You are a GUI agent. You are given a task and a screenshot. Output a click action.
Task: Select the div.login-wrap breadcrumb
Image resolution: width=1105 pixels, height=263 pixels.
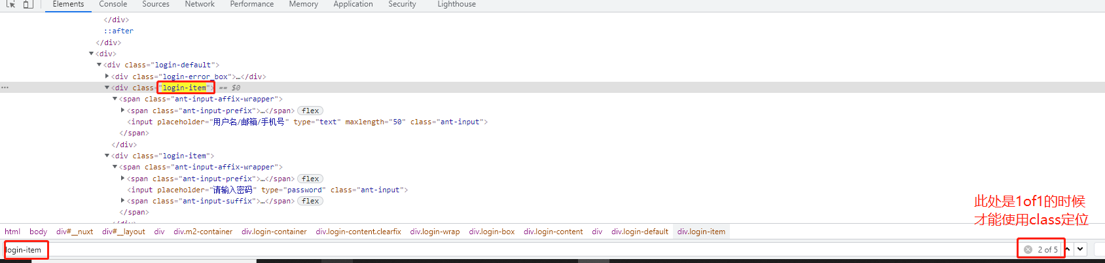(x=435, y=232)
